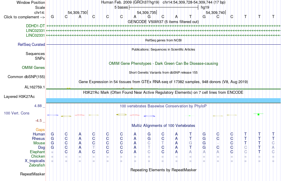Click the Chicken species label

click(38, 156)
